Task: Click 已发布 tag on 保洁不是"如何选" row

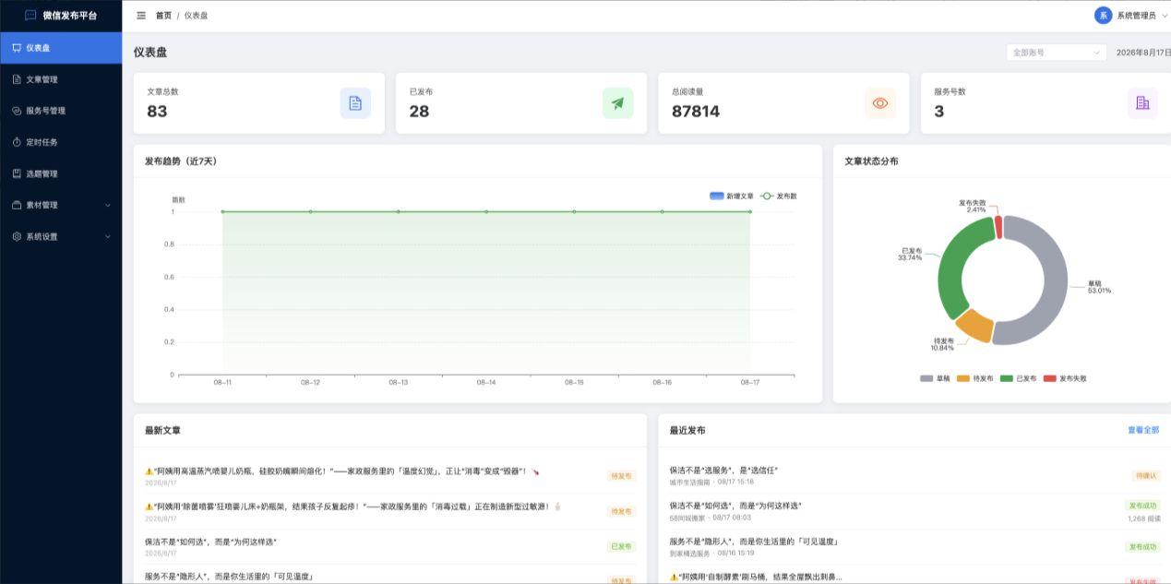Action: pos(621,546)
